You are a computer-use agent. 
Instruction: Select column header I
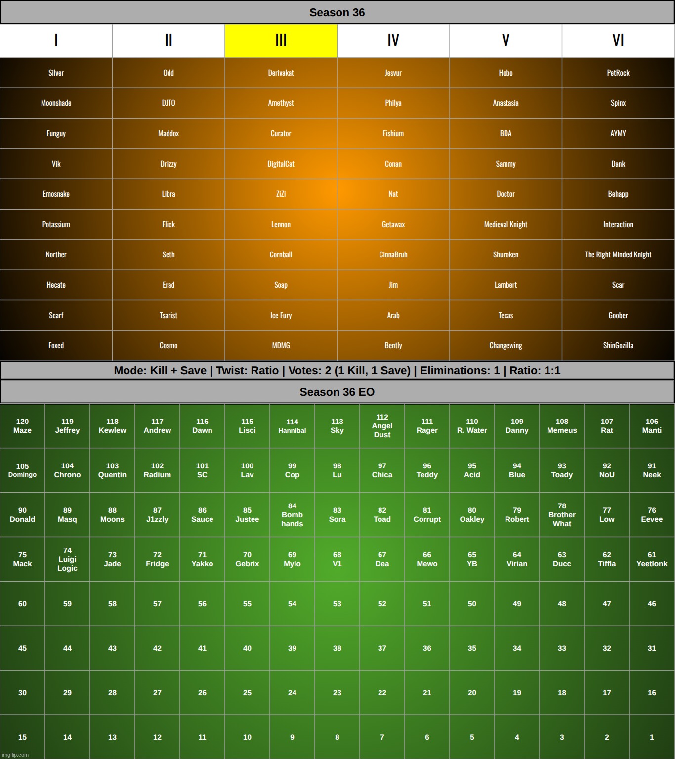coord(56,41)
